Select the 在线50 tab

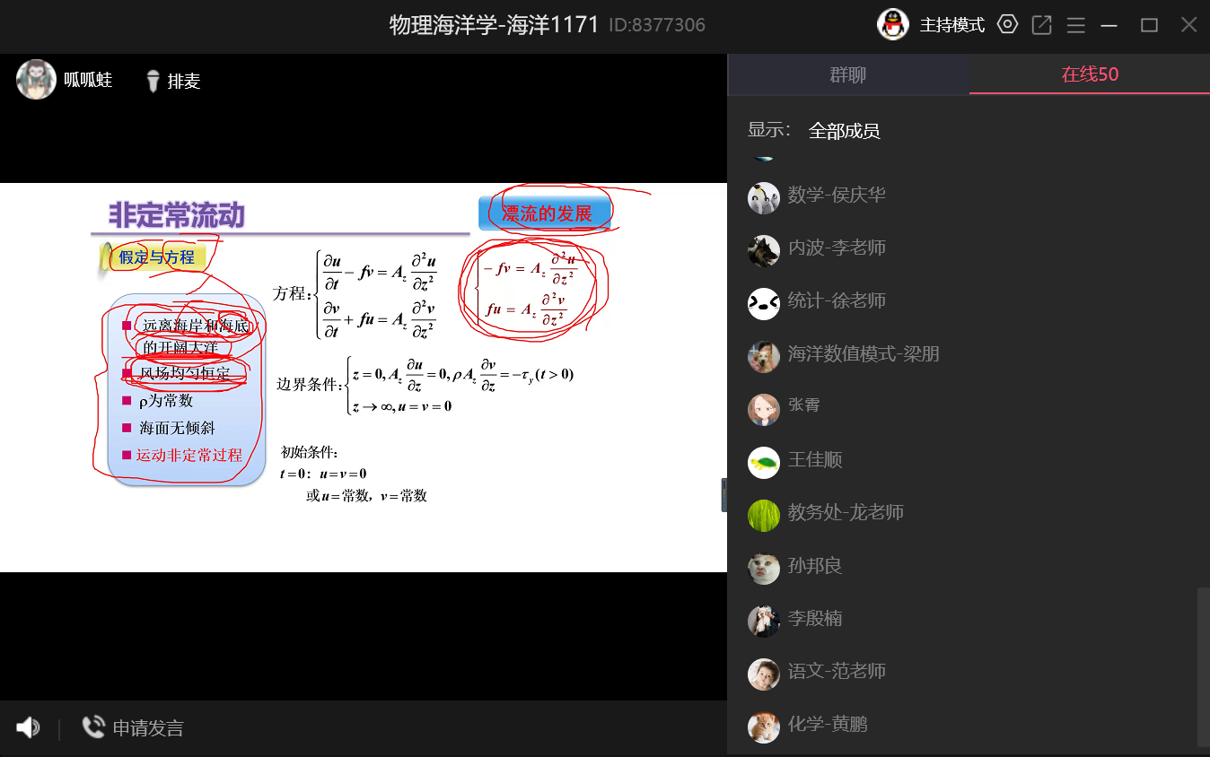pyautogui.click(x=1090, y=74)
